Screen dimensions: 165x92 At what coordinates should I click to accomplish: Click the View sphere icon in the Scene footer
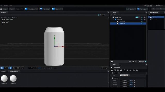click(x=133, y=62)
